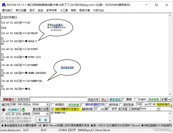Open the 发送 menu
173x133 pixels.
coord(40,10)
